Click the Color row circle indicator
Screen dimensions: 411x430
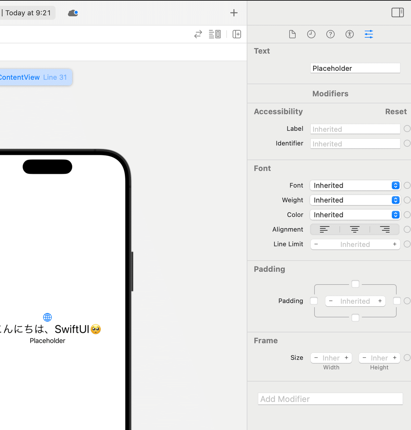click(407, 215)
